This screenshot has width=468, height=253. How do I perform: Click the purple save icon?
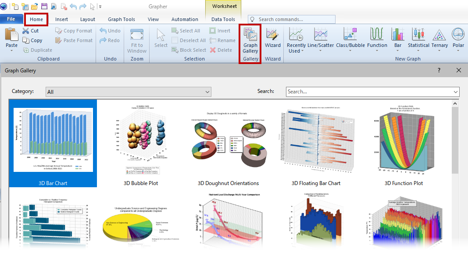tap(44, 6)
